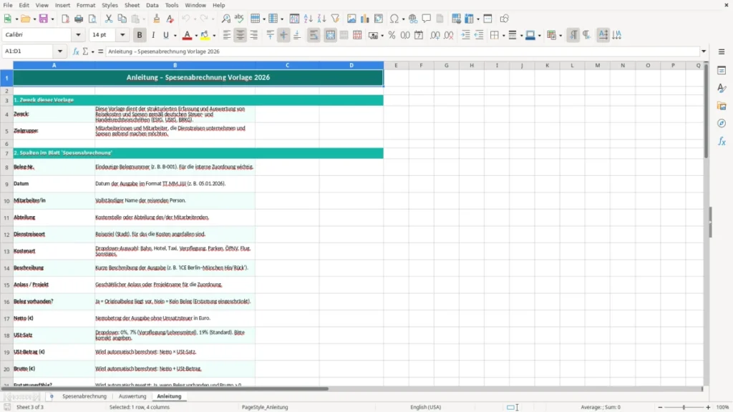Open the Font Size dropdown
This screenshot has width=733, height=412.
click(x=122, y=34)
